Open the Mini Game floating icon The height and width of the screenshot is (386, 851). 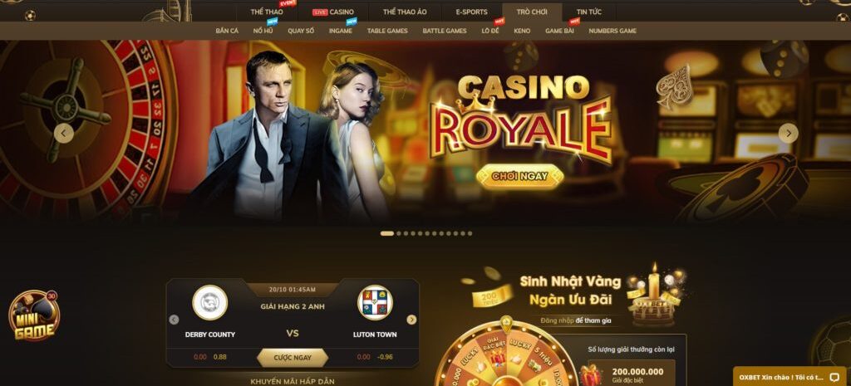click(34, 315)
